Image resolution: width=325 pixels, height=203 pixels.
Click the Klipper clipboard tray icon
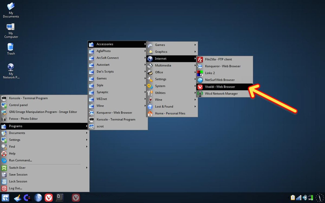click(x=293, y=198)
